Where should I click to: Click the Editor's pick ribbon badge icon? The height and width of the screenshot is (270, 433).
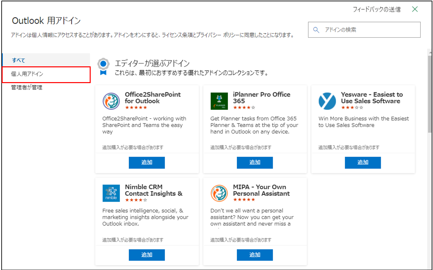103,67
